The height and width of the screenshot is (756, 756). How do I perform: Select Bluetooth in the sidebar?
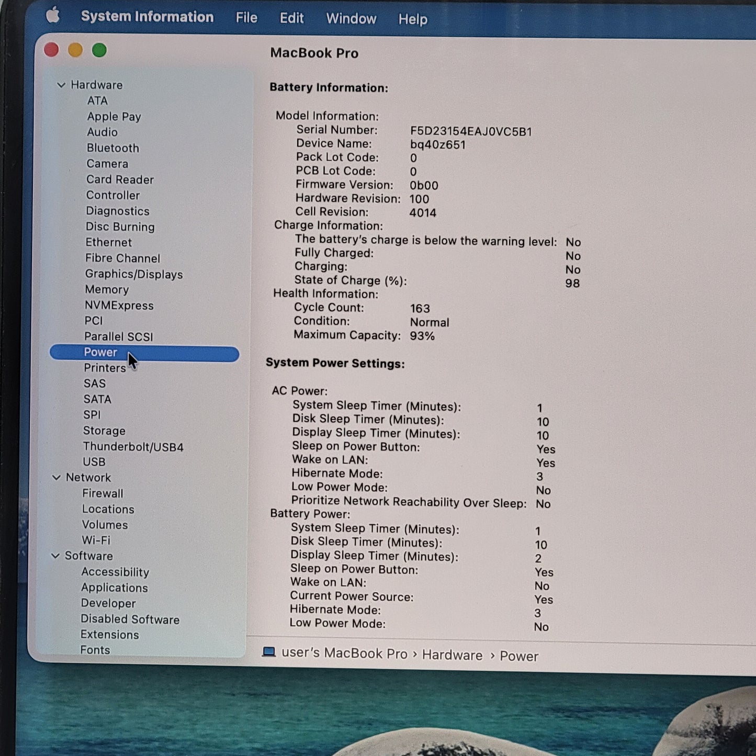pos(113,148)
